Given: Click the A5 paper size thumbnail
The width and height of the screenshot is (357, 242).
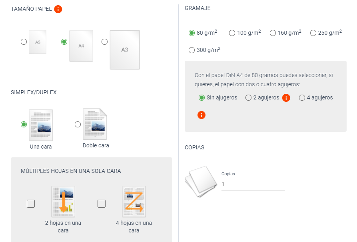Looking at the screenshot, I should [x=38, y=42].
